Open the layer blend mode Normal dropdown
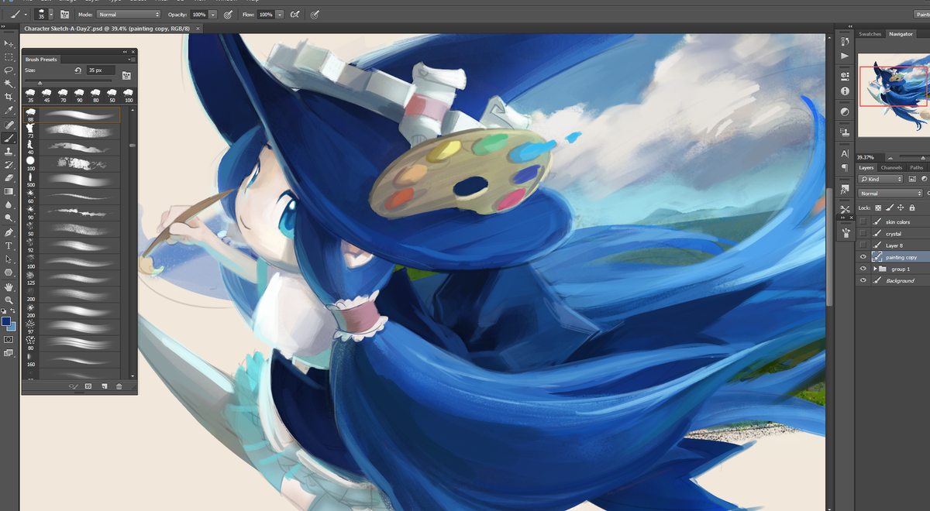 pos(890,194)
